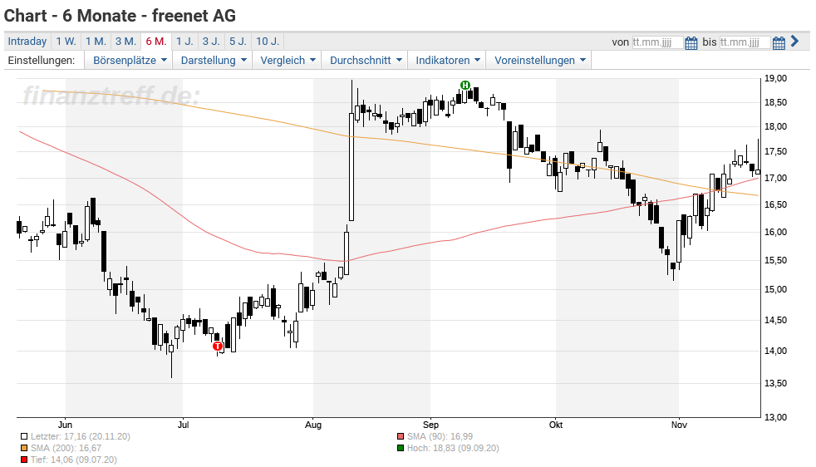
Task: Focus the 'von' start date field
Action: tap(657, 42)
